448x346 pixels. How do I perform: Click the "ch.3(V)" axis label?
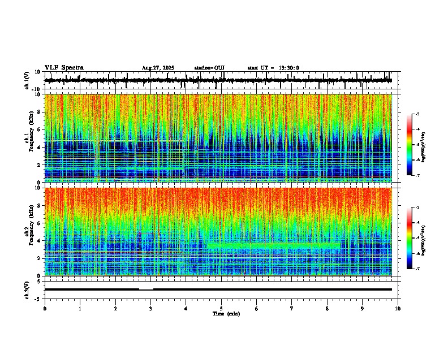[x=27, y=290]
